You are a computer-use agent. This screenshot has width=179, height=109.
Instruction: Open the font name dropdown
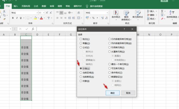click(37, 13)
